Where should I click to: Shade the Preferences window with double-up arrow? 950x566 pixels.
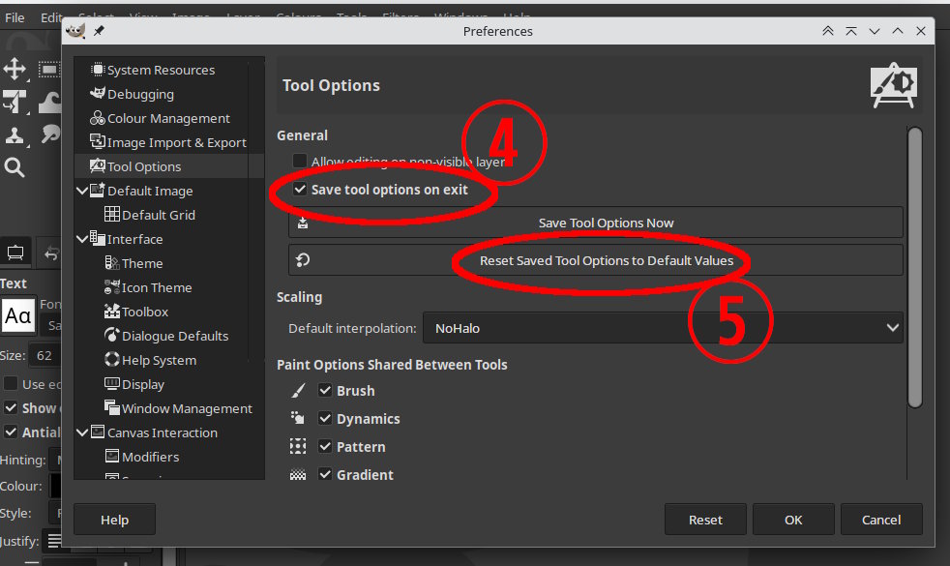tap(827, 31)
